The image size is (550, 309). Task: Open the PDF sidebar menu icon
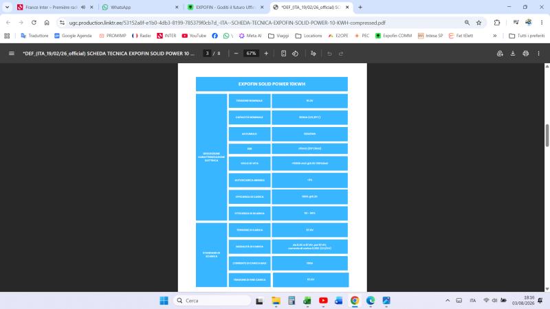pyautogui.click(x=12, y=54)
